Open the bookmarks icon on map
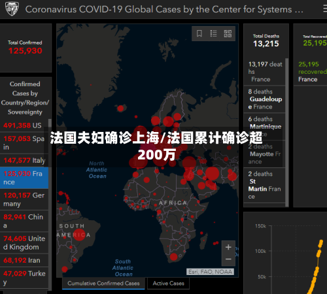The height and width of the screenshot is (294, 327). (x=199, y=33)
